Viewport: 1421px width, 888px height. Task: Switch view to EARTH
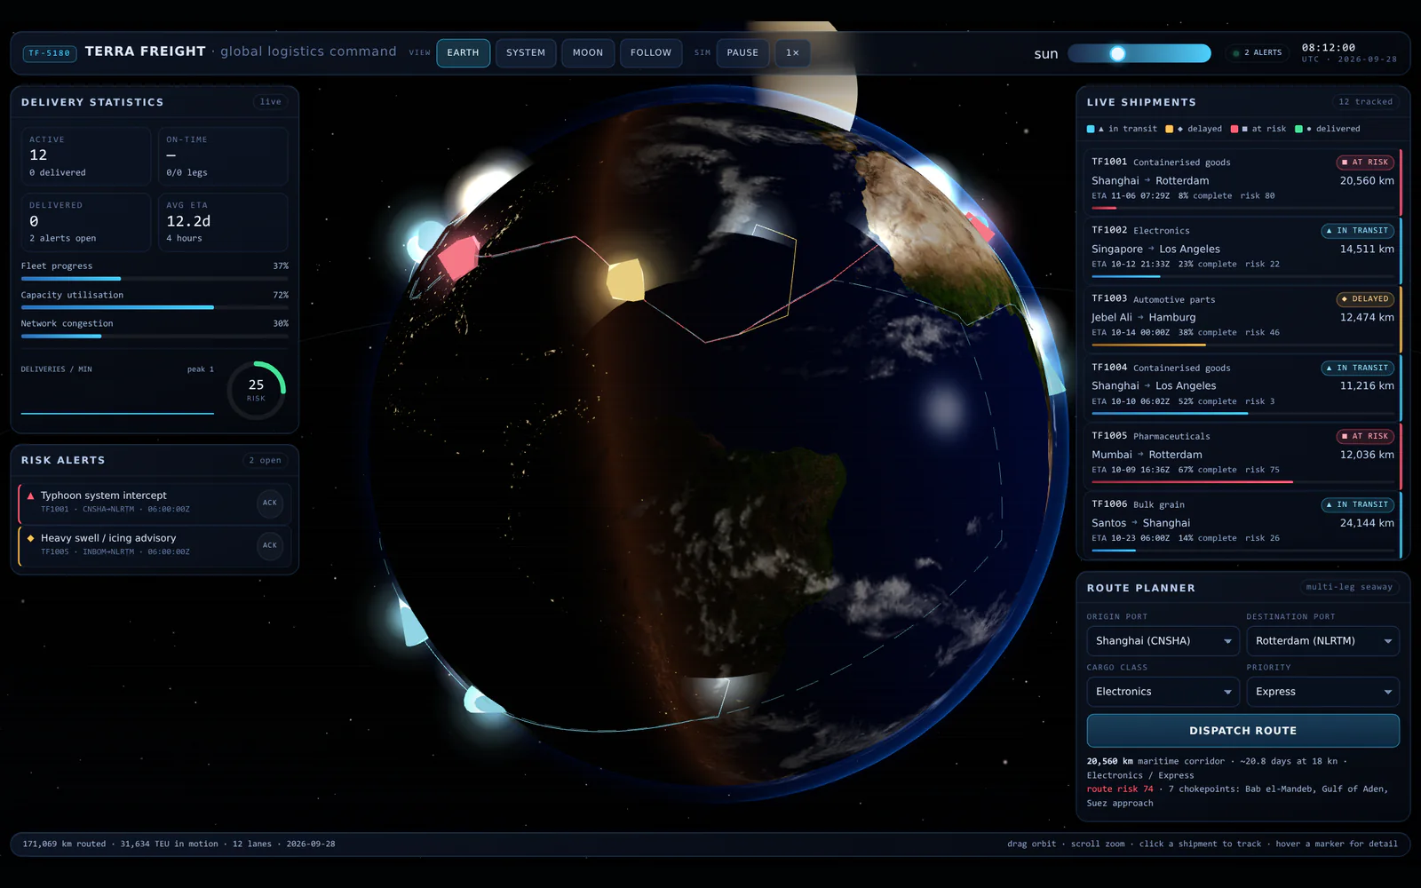coord(463,52)
